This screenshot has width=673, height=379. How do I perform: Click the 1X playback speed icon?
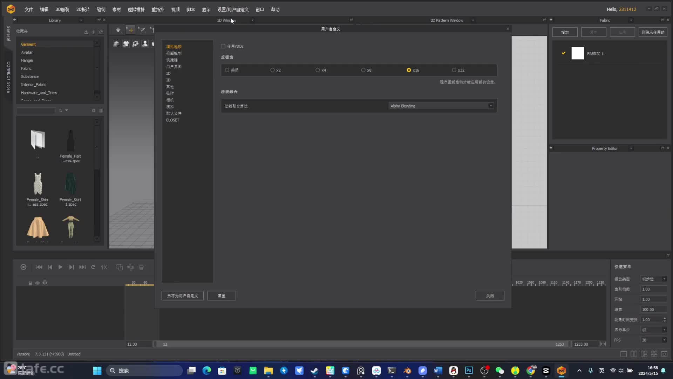pyautogui.click(x=104, y=267)
